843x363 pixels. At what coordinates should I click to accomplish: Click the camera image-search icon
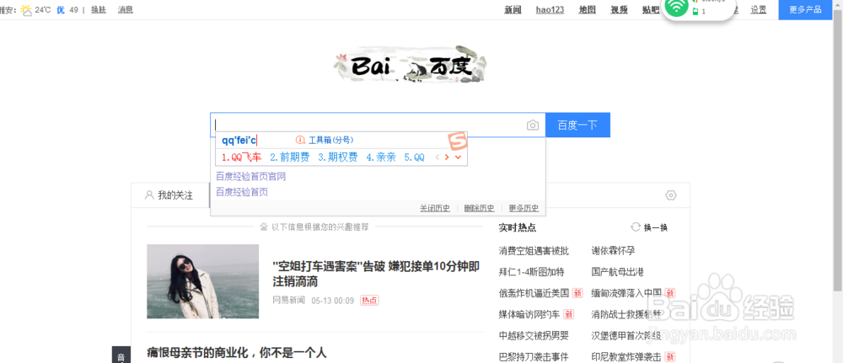pyautogui.click(x=532, y=125)
